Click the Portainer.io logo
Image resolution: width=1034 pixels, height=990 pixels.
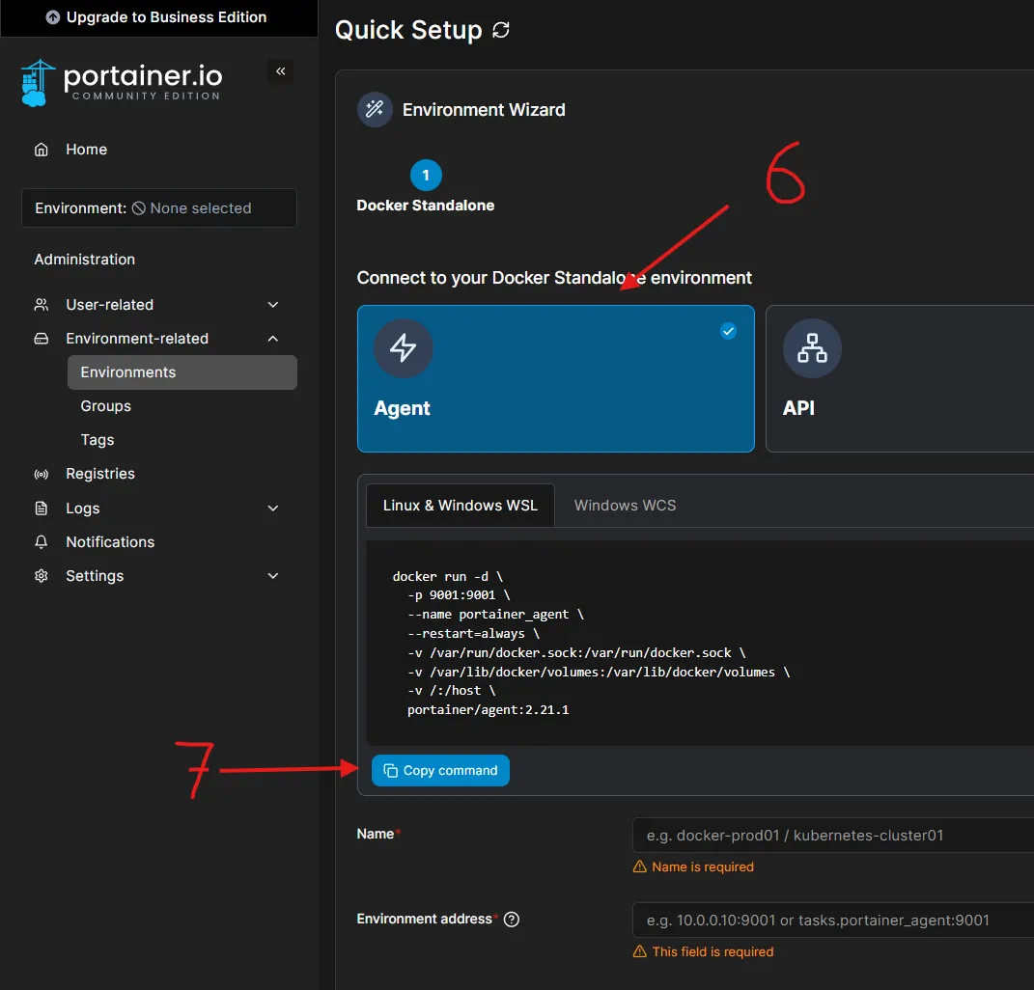(121, 82)
